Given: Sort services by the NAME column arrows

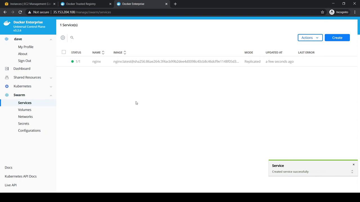Looking at the screenshot, I should [103, 52].
